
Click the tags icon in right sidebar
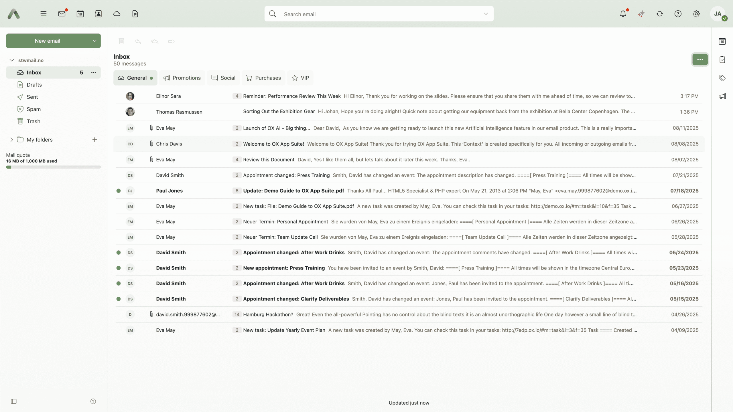722,78
